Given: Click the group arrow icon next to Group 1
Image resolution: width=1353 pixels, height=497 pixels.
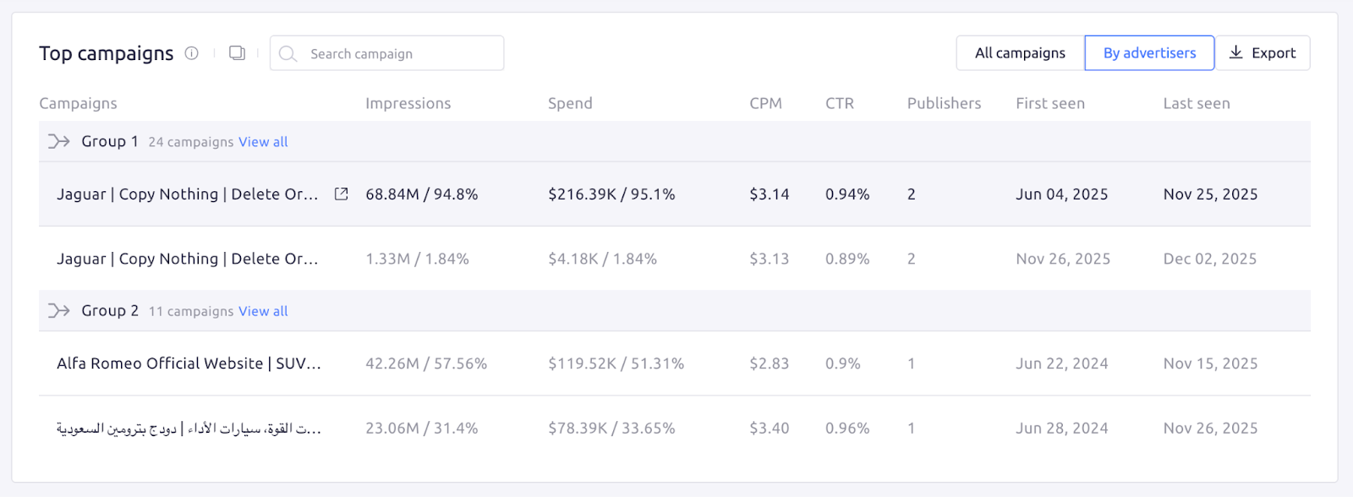Looking at the screenshot, I should 58,141.
